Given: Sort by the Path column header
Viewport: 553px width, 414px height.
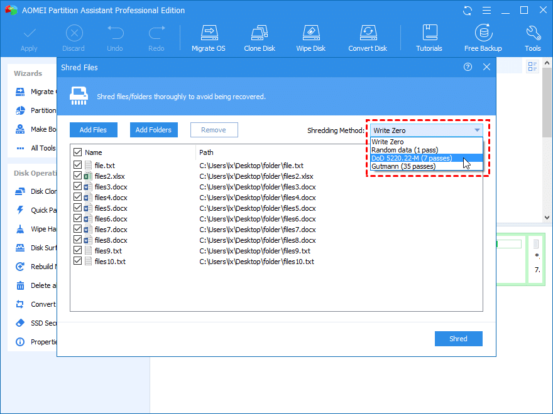Looking at the screenshot, I should (x=206, y=152).
